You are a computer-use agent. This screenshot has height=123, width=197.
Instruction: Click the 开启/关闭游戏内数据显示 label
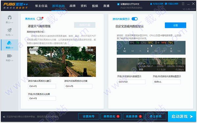point(129,76)
